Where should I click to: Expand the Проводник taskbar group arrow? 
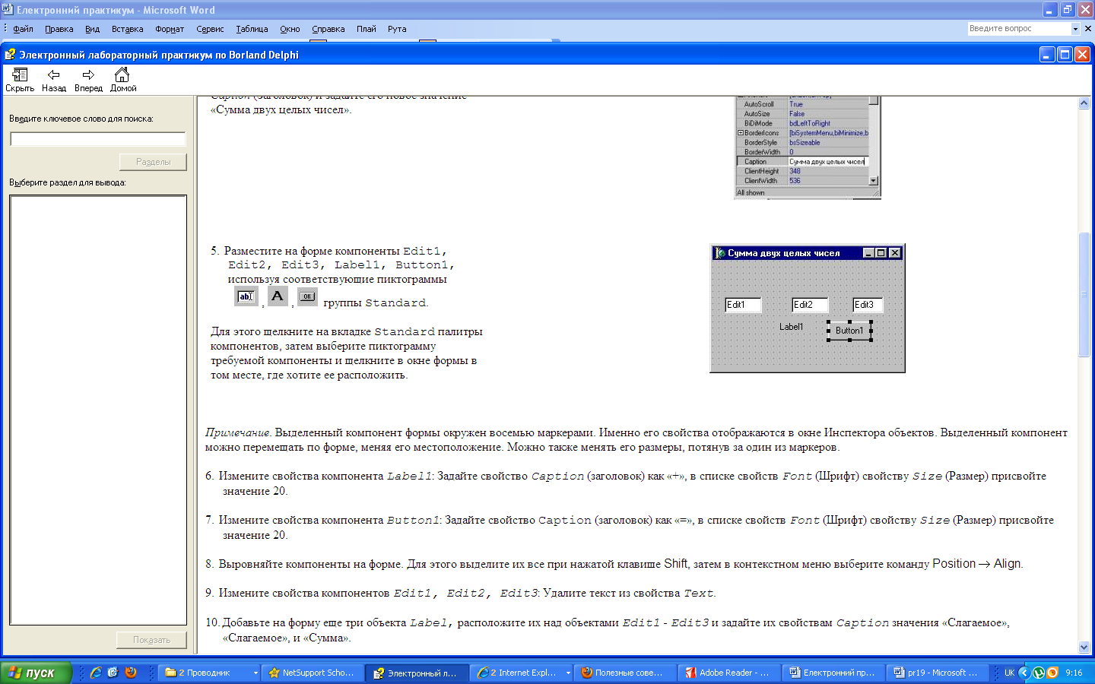[x=255, y=673]
